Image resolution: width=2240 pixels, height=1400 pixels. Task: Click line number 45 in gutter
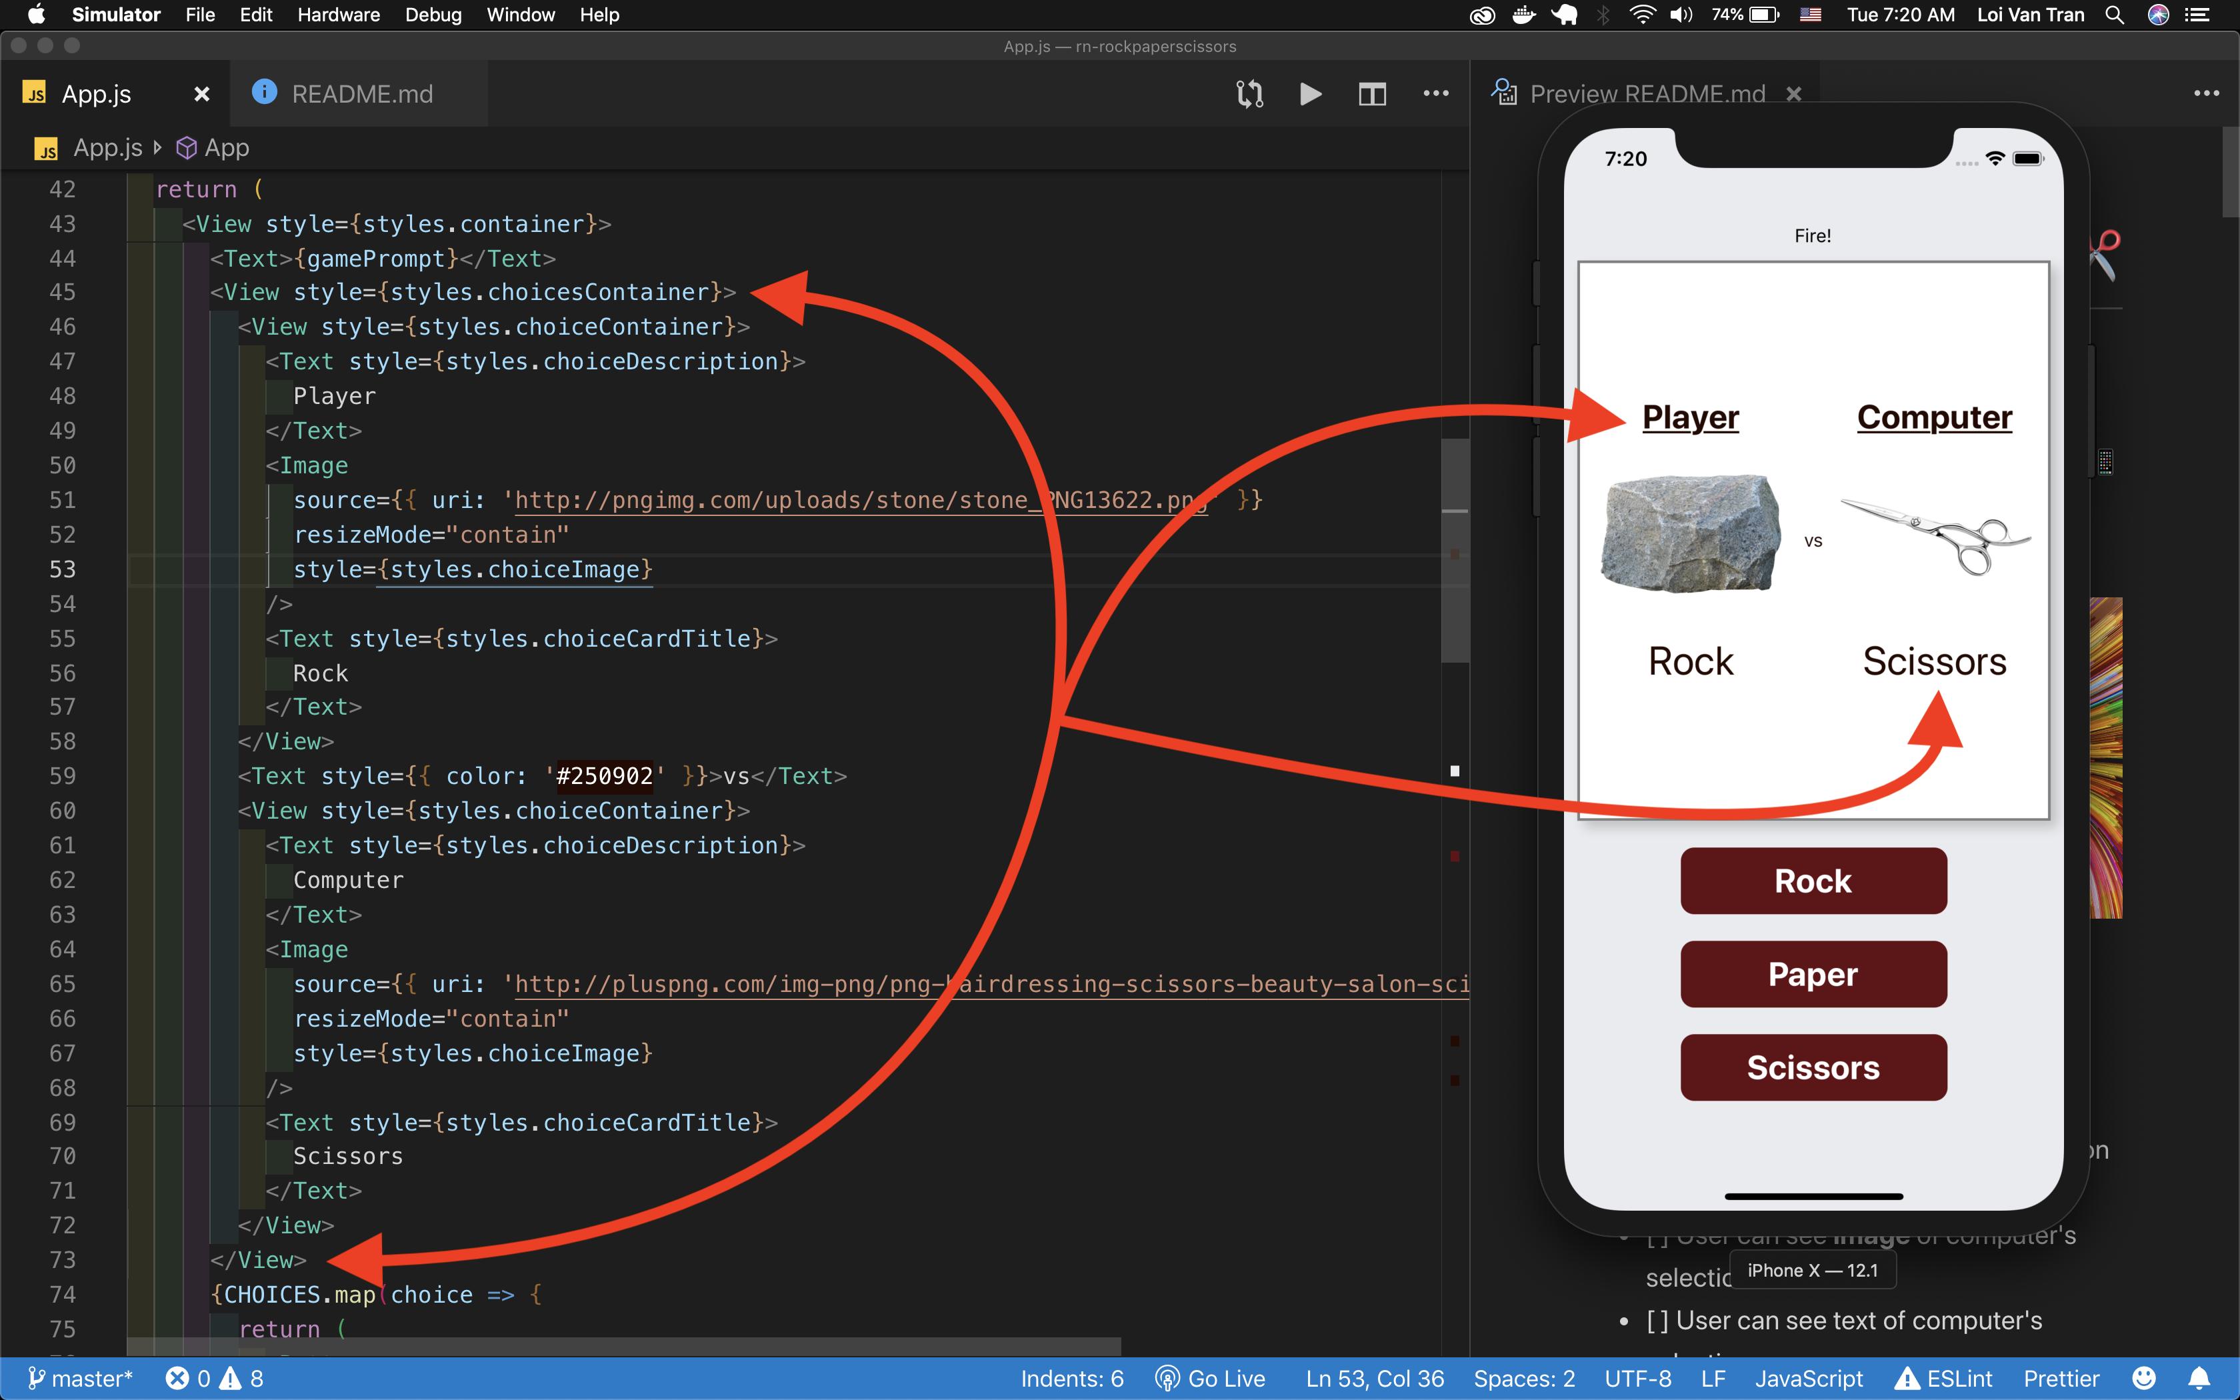click(62, 293)
